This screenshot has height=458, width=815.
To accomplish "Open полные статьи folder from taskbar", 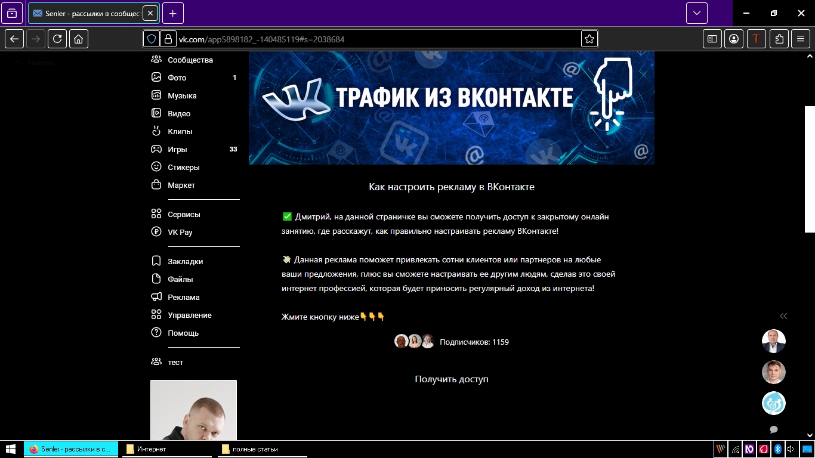I will [x=262, y=449].
